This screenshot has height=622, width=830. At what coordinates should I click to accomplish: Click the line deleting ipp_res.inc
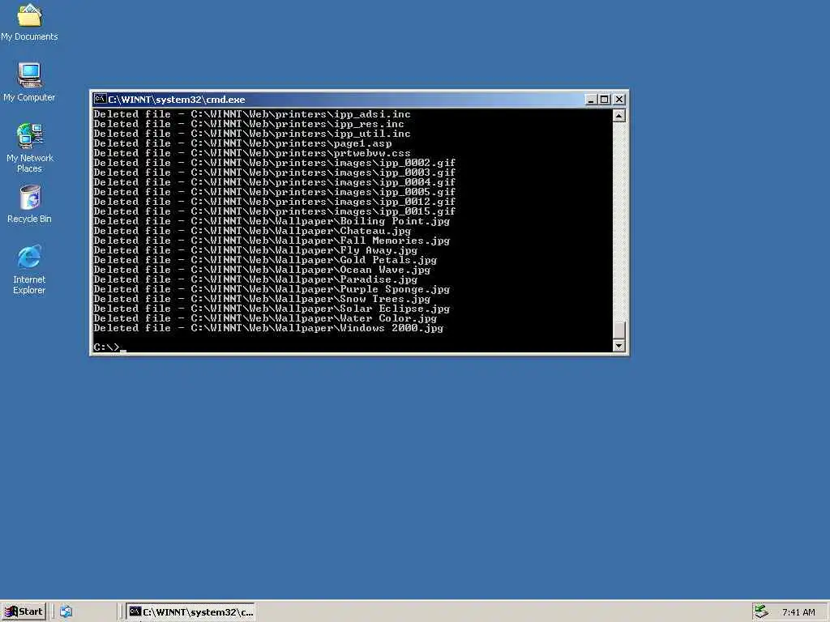click(x=249, y=124)
